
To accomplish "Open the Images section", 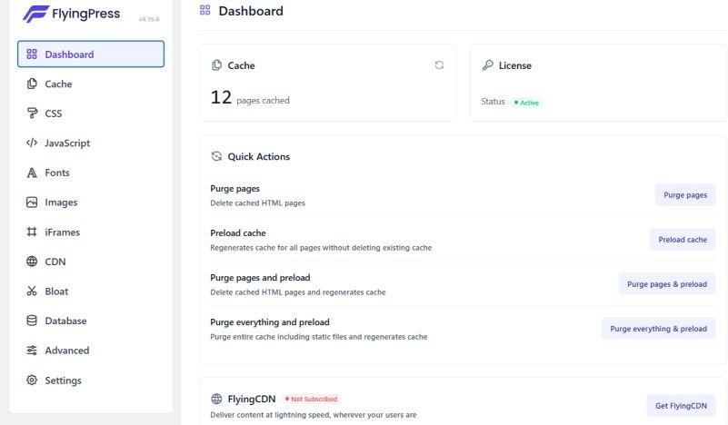I will 91,203.
